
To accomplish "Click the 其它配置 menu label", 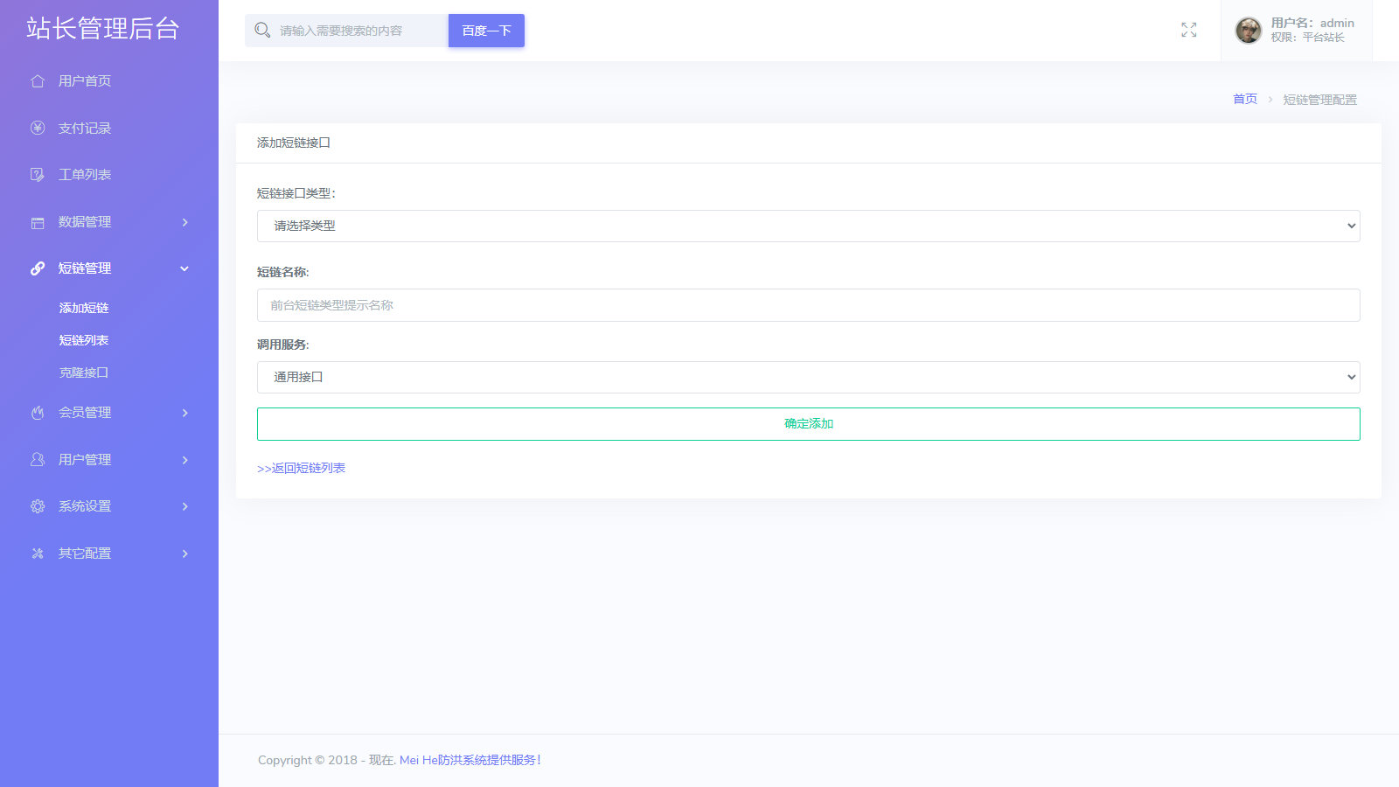I will (85, 554).
